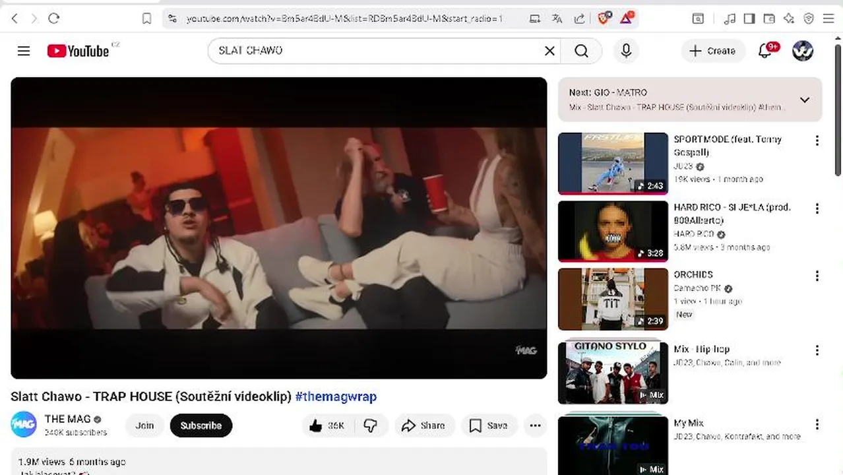843x475 pixels.
Task: Open THE MAG channel name link
Action: coord(67,419)
